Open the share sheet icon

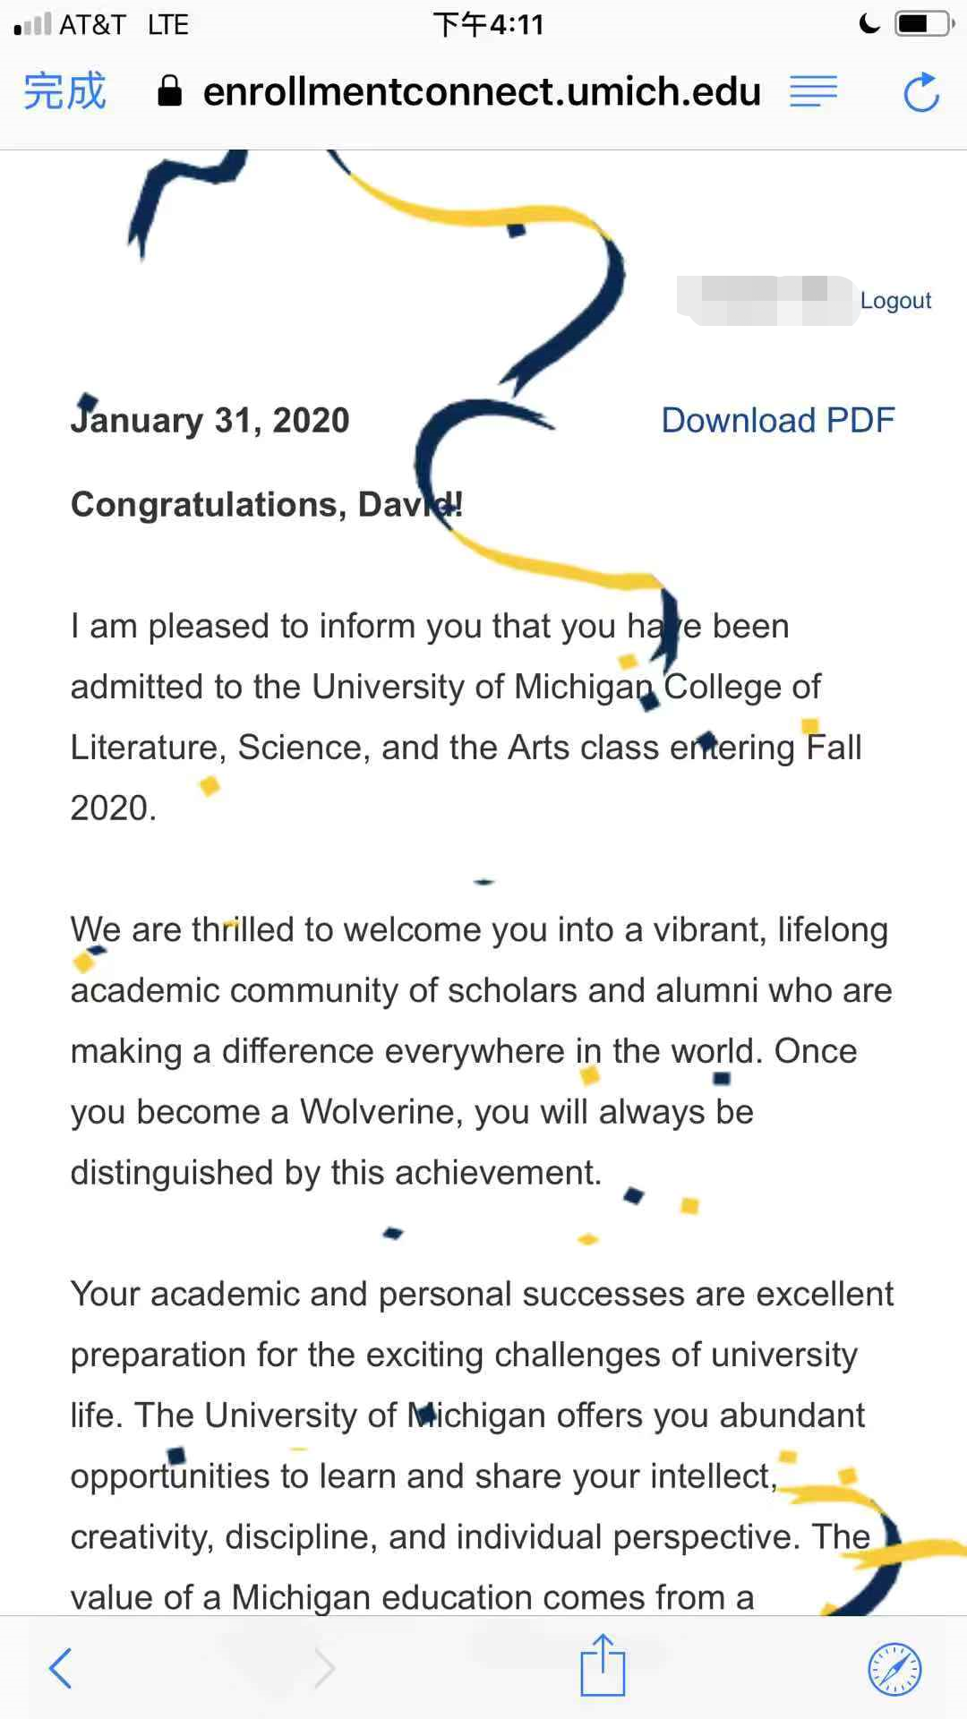[x=603, y=1665]
